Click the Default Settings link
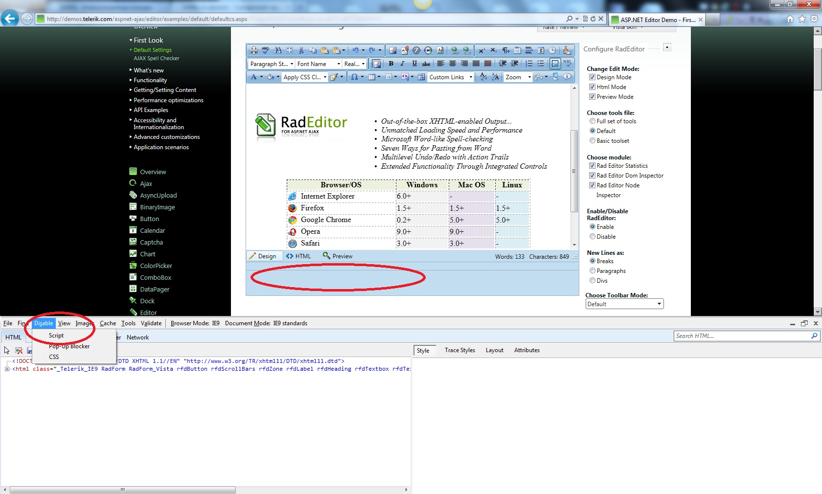Image resolution: width=822 pixels, height=494 pixels. (153, 50)
